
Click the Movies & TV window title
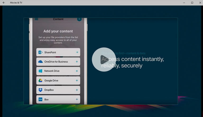click(16, 3)
